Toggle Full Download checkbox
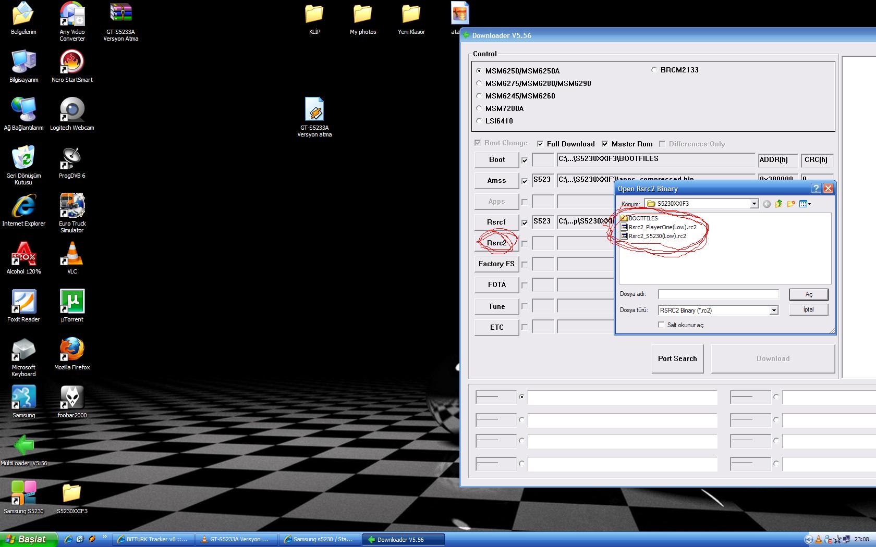The width and height of the screenshot is (876, 547). click(540, 144)
